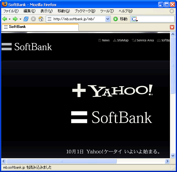Viewport: 177px width, 172px height.
Task: Click the SoftBank favicon in address bar
Action: 49,19
